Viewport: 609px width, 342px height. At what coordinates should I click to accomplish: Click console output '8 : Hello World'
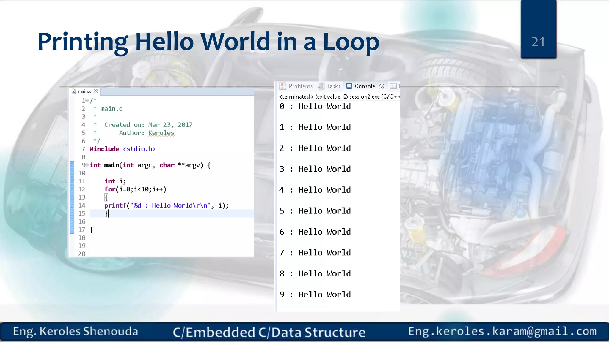pyautogui.click(x=315, y=274)
